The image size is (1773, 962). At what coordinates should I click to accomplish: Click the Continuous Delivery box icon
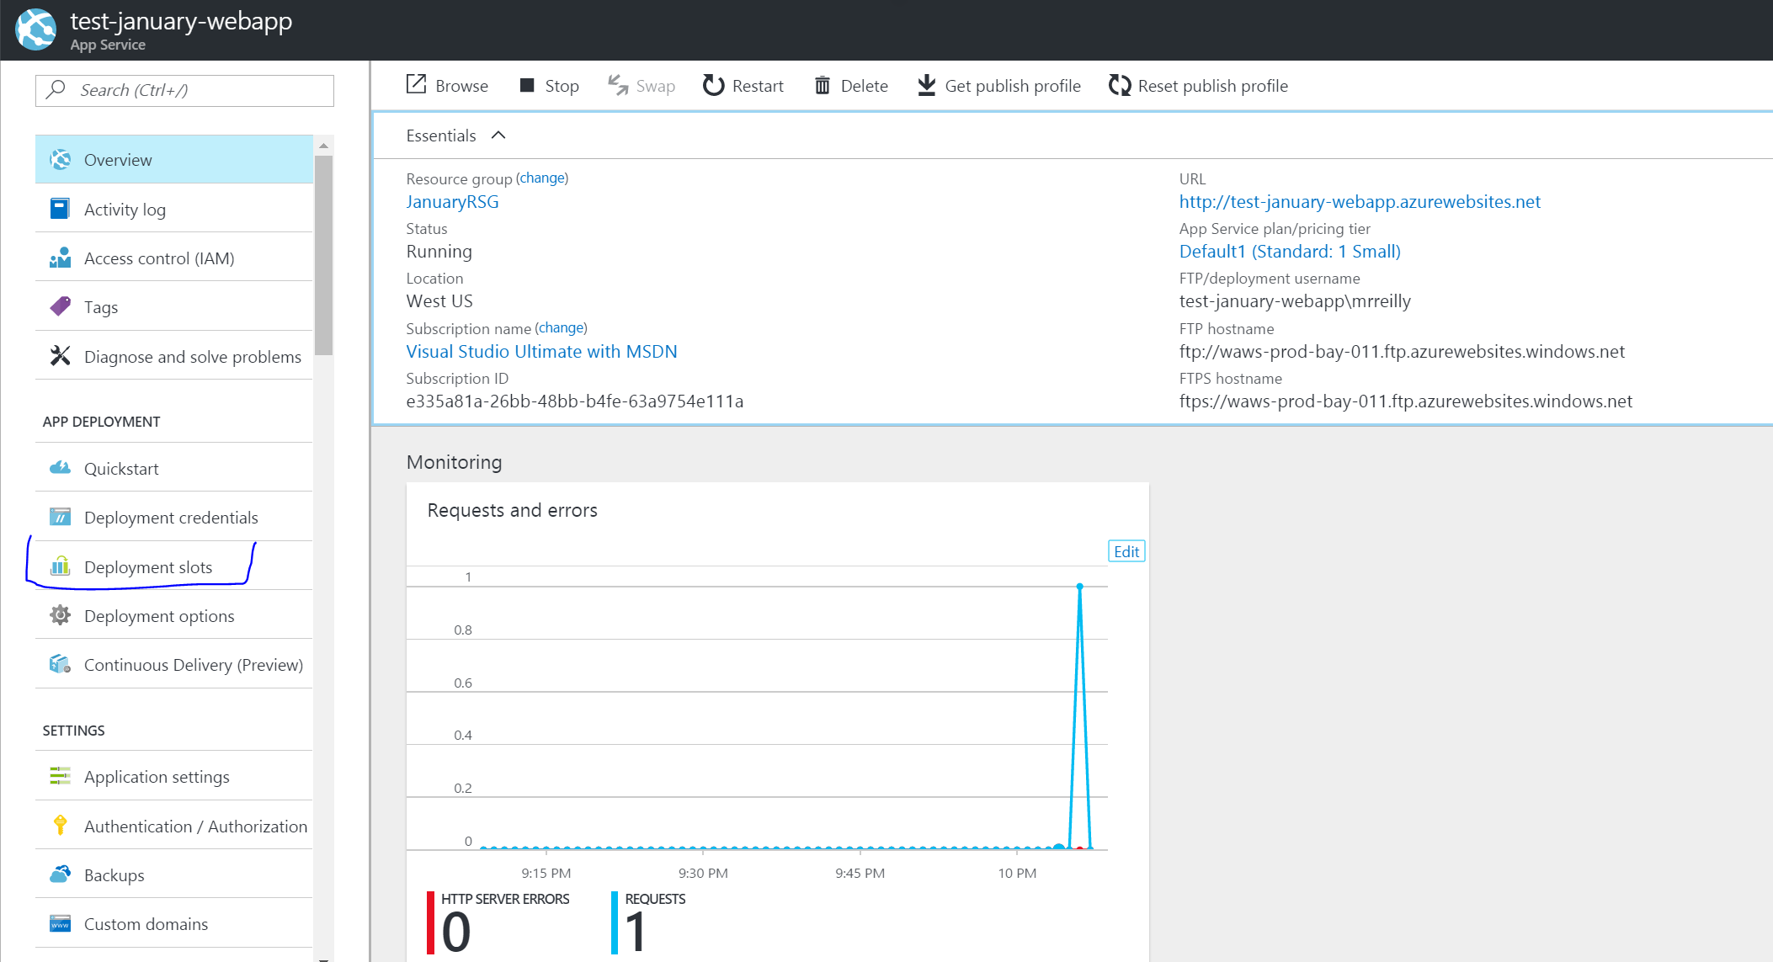coord(60,664)
